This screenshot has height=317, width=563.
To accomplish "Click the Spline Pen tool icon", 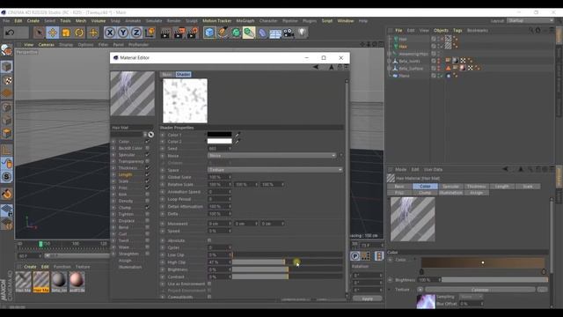I will point(223,33).
